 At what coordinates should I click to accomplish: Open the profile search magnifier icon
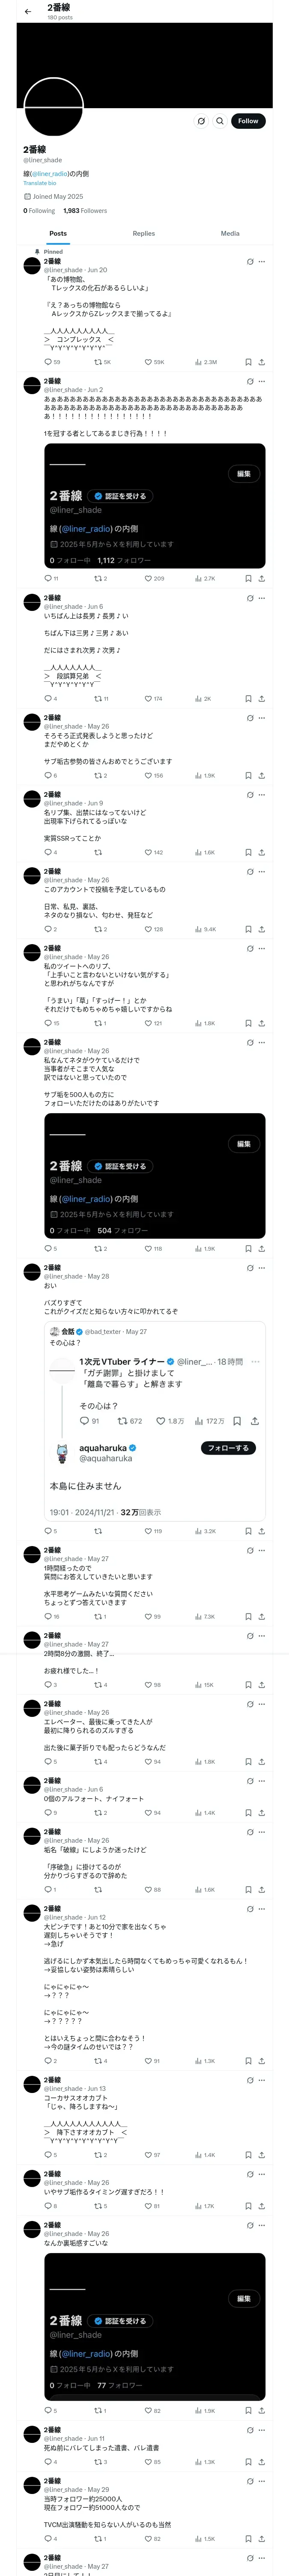tap(220, 121)
